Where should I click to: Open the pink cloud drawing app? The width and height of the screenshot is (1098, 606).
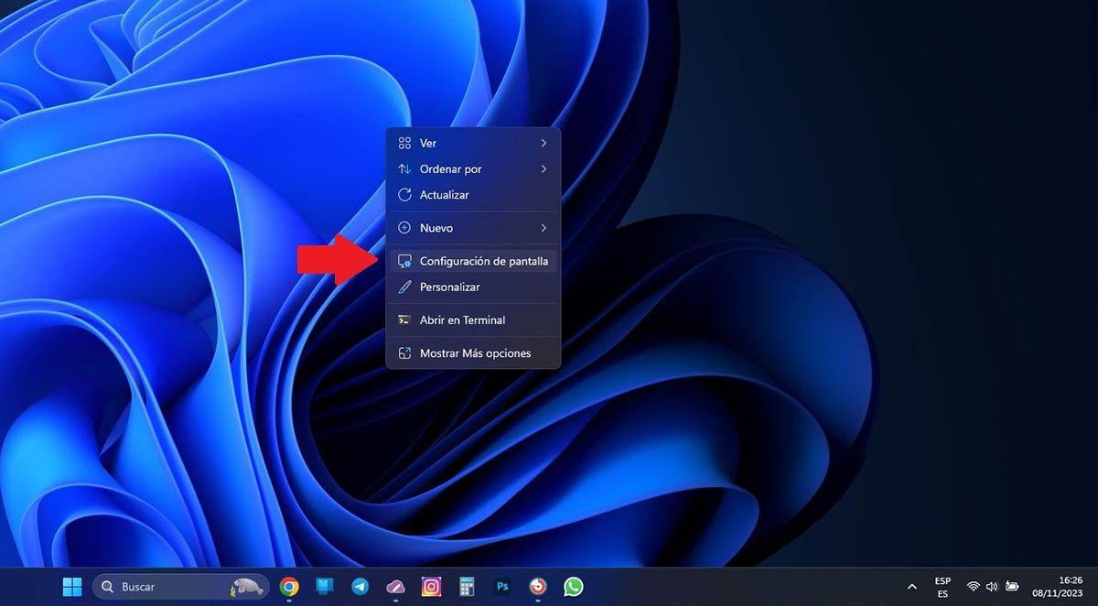point(395,586)
